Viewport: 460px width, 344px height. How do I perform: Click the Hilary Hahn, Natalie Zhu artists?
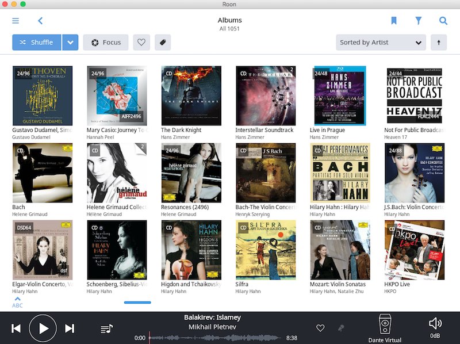click(x=336, y=291)
